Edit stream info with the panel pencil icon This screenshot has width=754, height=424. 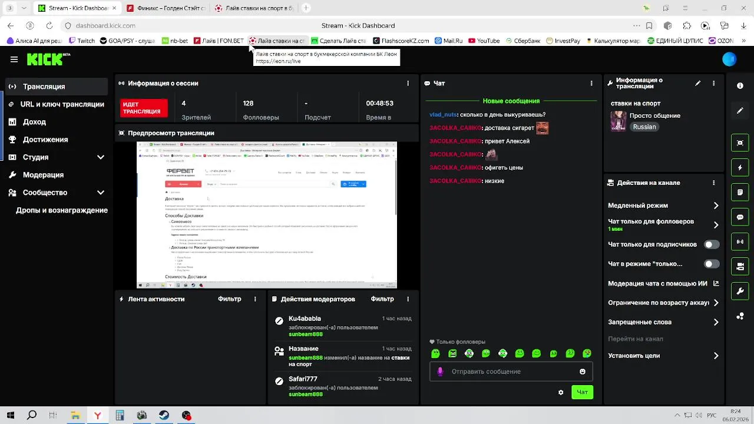[698, 84]
